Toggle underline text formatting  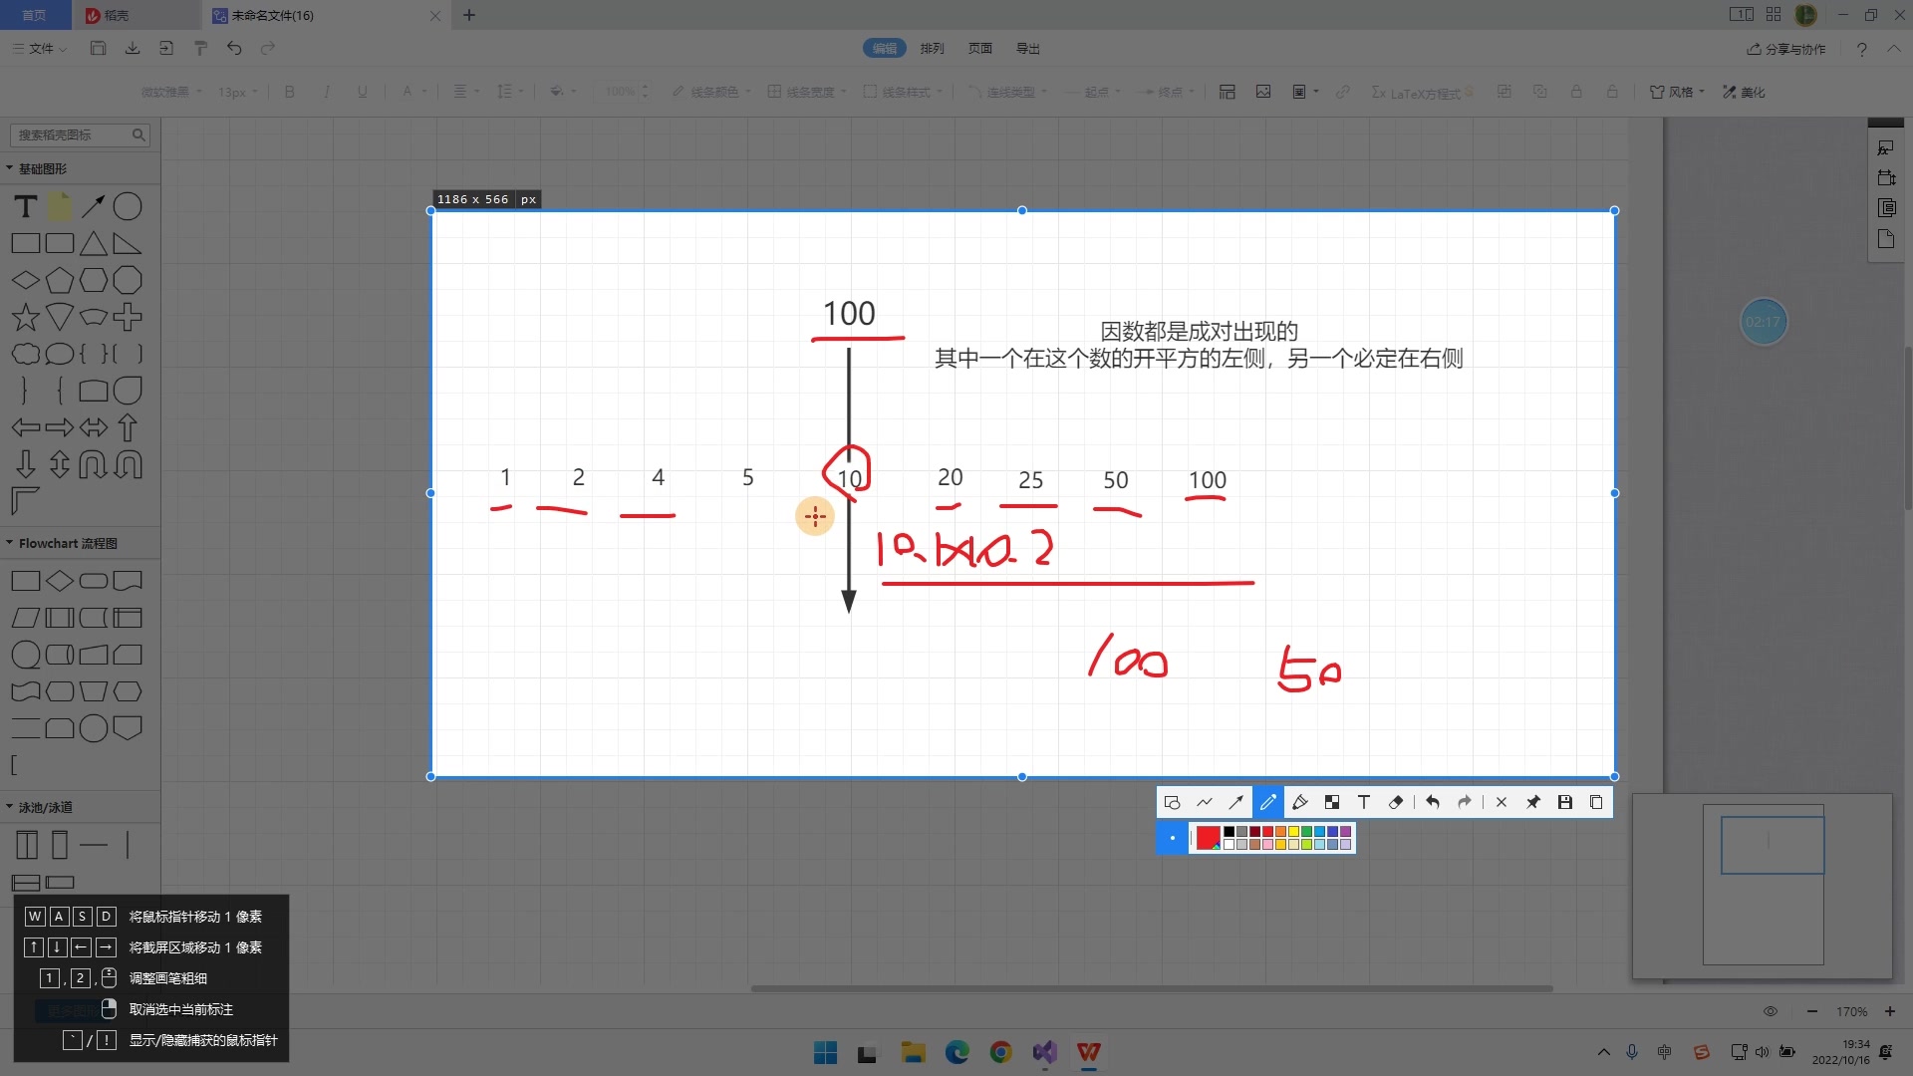362,92
